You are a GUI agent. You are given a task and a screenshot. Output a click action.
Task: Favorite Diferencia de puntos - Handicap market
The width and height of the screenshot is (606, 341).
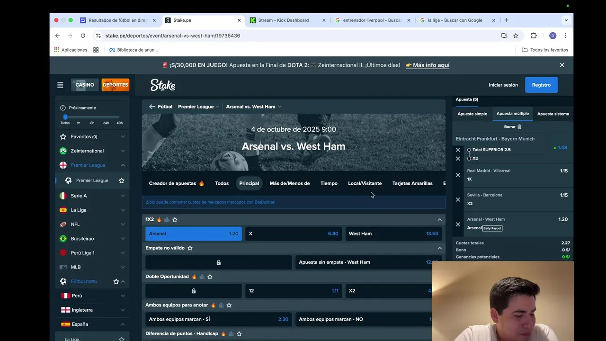(239, 333)
